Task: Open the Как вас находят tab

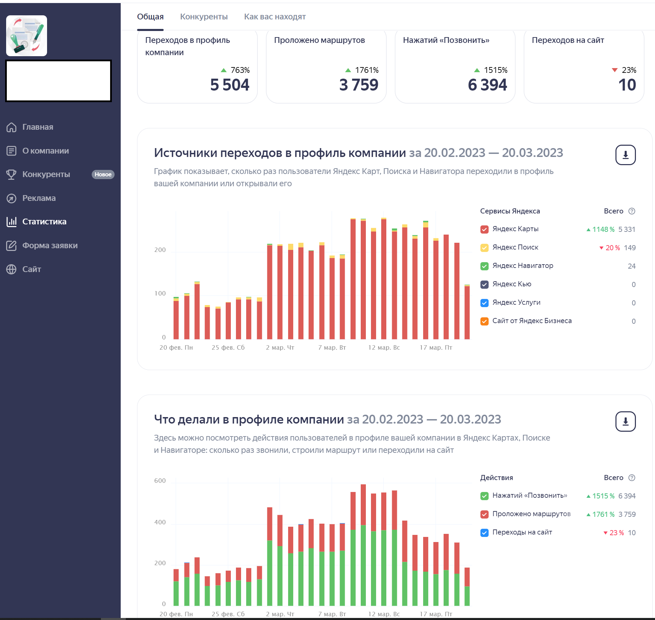Action: pyautogui.click(x=274, y=17)
